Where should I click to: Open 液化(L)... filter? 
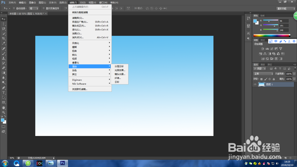[90, 30]
